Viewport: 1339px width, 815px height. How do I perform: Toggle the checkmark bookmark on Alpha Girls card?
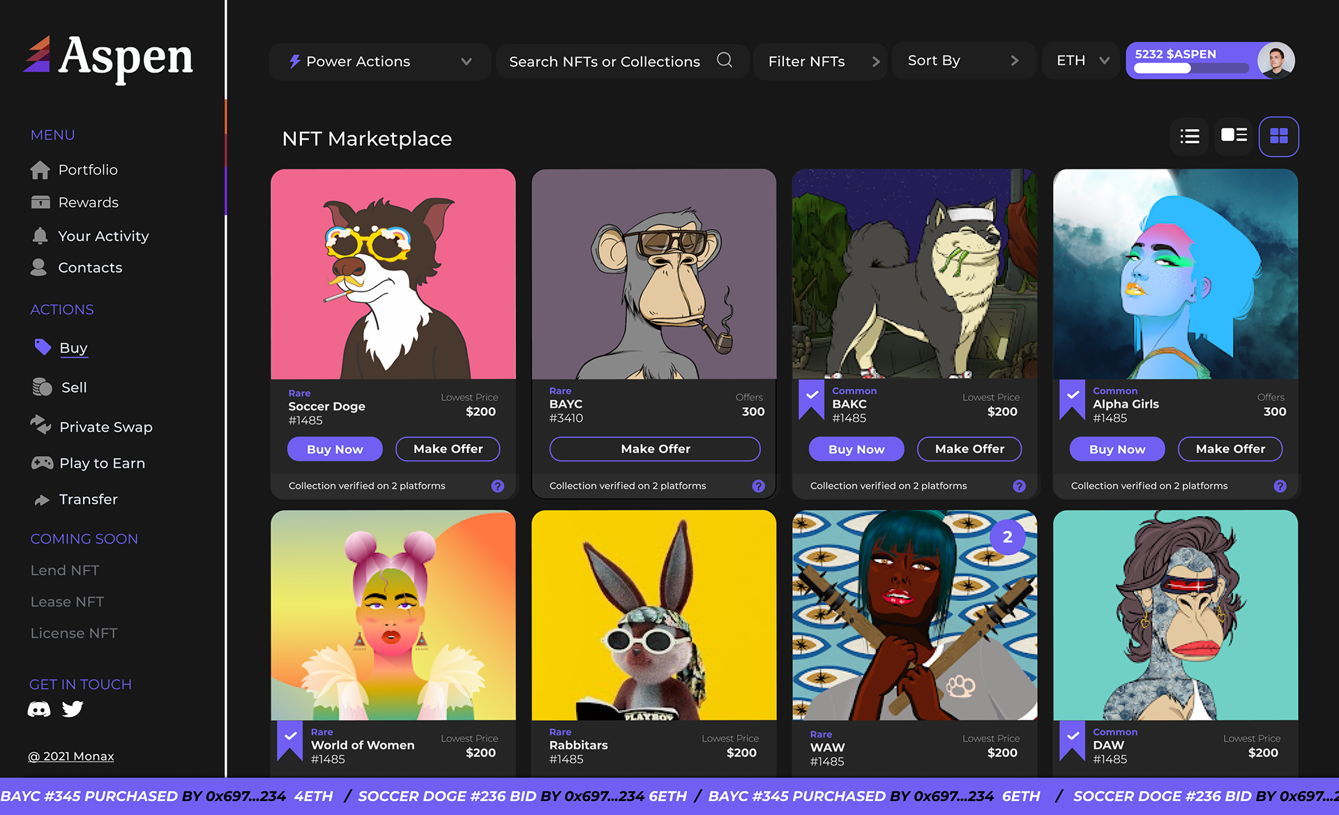click(x=1072, y=399)
